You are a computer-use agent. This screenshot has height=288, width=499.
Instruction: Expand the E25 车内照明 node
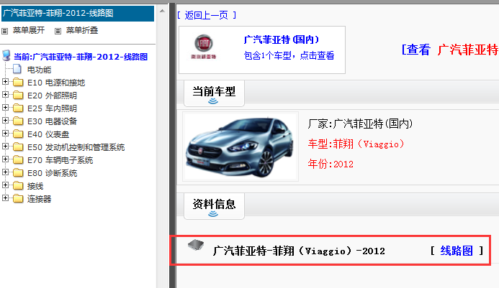coord(5,107)
